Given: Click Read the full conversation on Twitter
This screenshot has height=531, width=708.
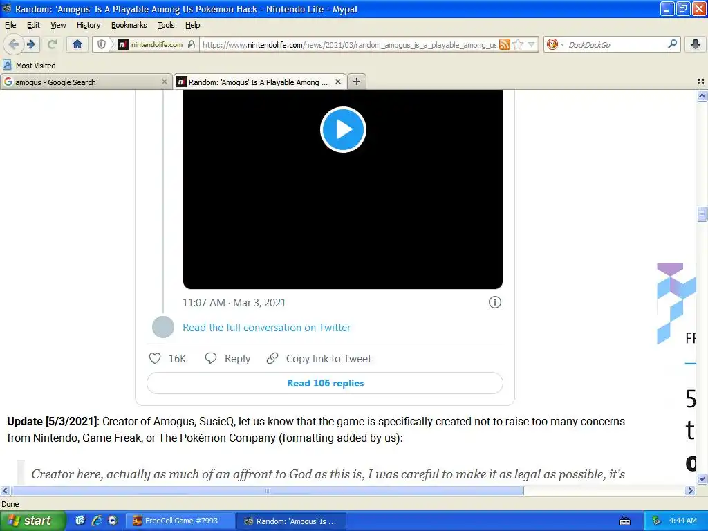Looking at the screenshot, I should (x=266, y=327).
